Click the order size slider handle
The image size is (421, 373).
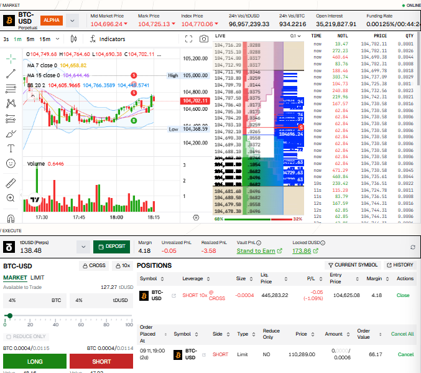10,316
